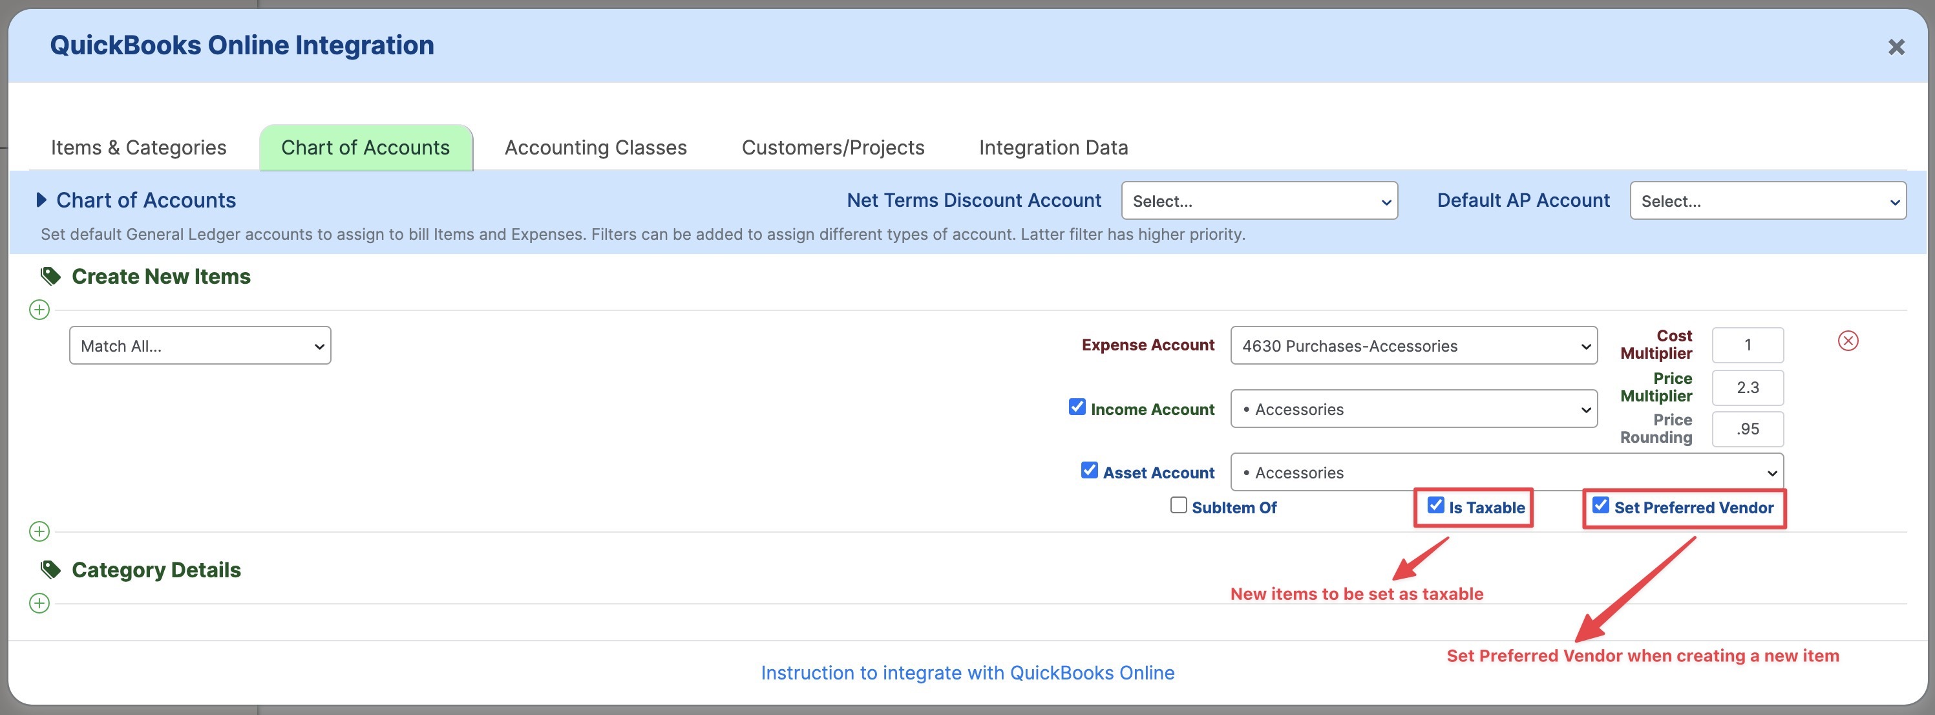Open the Asset Account Accessories dropdown

1507,473
